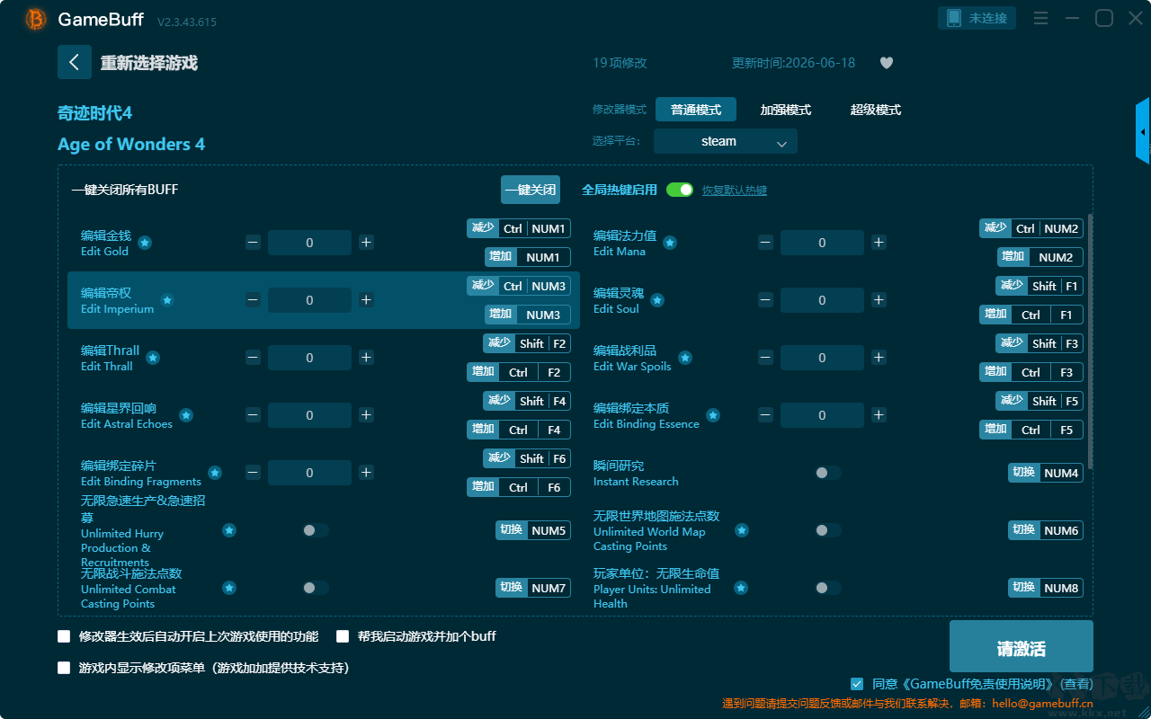Decrease Edit Binding Essence with minus
Viewport: 1151px width, 719px height.
pyautogui.click(x=765, y=415)
